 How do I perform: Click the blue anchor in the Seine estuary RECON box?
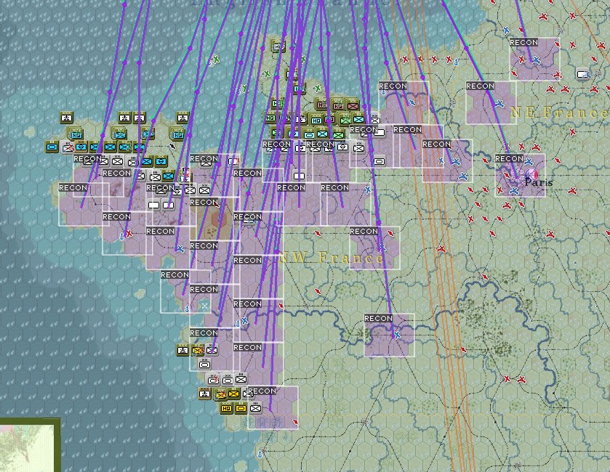(x=384, y=92)
